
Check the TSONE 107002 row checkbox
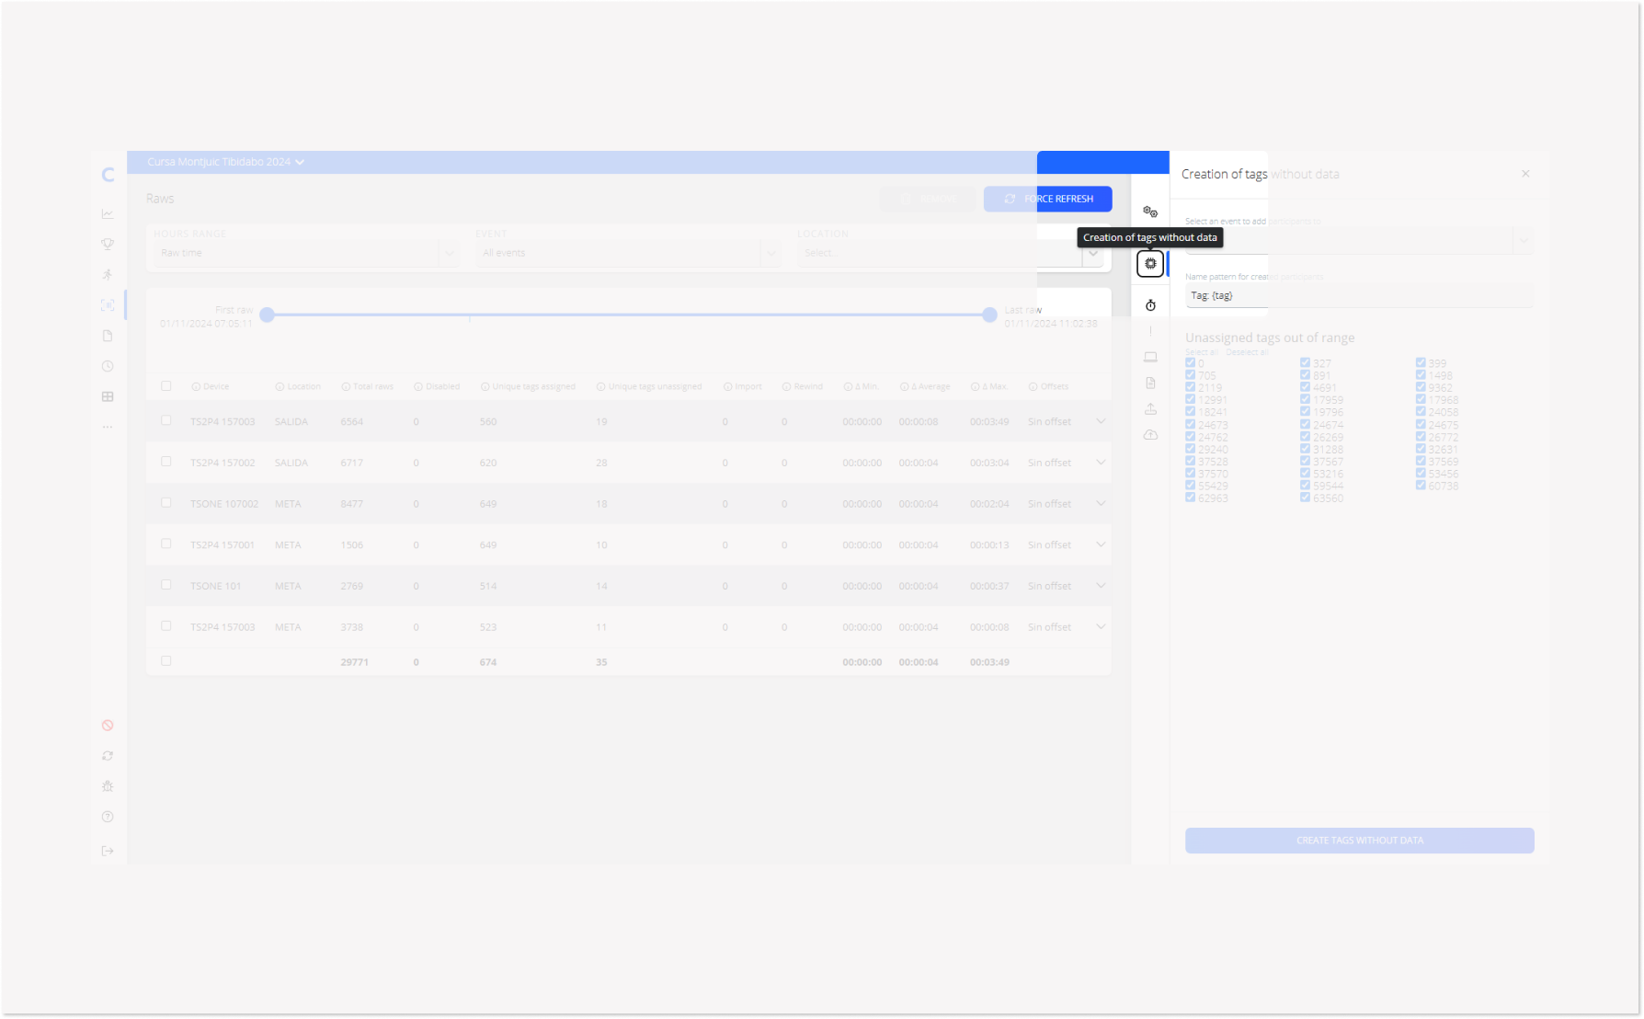pyautogui.click(x=166, y=503)
